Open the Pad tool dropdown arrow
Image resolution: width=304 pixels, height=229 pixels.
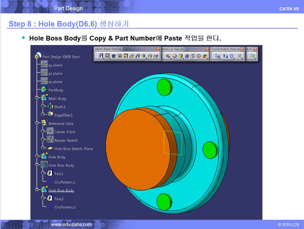coord(103,58)
